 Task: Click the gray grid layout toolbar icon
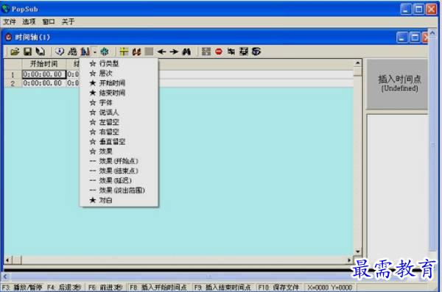coord(206,51)
